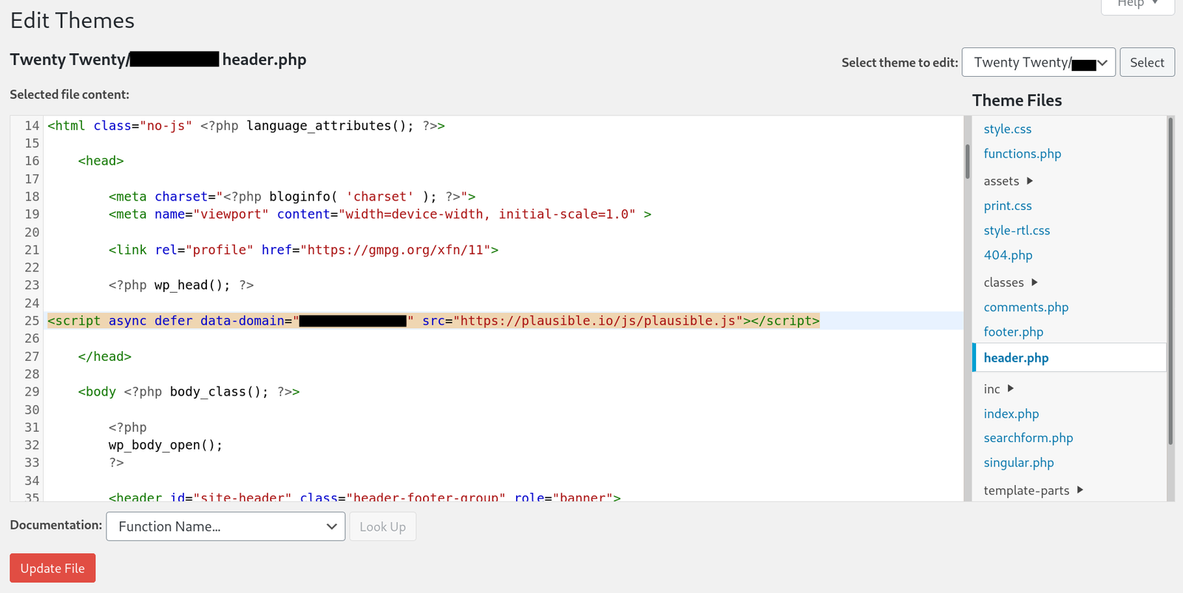Open the Function Name documentation dropdown
Viewport: 1183px width, 593px height.
tap(226, 526)
